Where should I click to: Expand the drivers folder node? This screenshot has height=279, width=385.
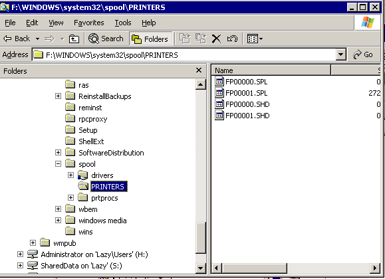click(x=70, y=175)
